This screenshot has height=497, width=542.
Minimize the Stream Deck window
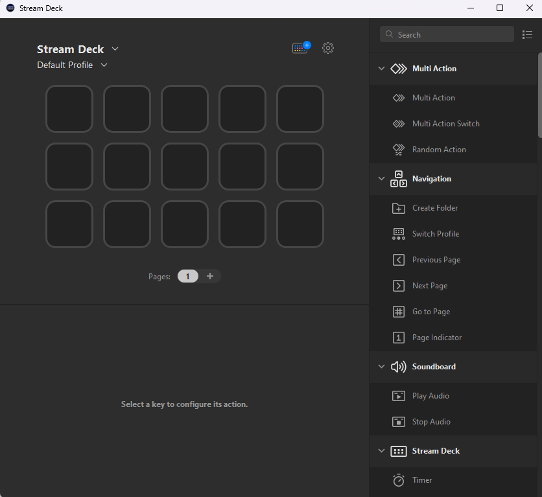point(471,8)
